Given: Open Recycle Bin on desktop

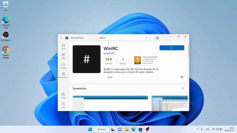Looking at the screenshot, I should tap(6, 6).
